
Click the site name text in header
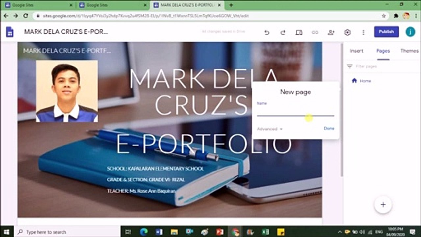click(x=67, y=51)
